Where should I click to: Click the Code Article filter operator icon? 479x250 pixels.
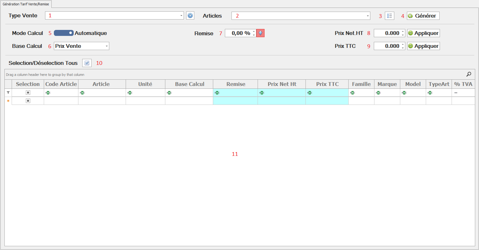(x=48, y=93)
